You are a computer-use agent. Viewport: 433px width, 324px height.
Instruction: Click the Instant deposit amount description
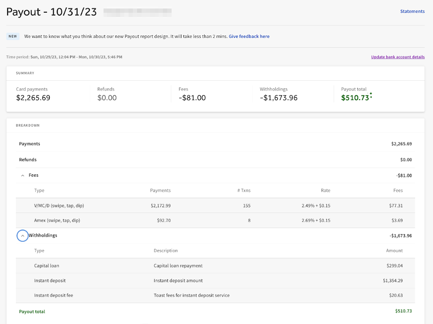(178, 281)
